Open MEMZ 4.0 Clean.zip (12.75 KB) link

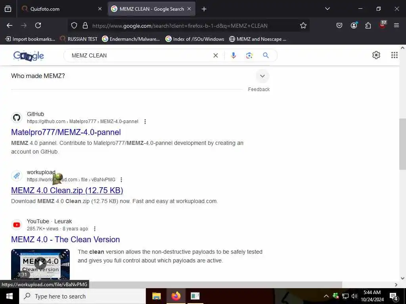point(67,190)
